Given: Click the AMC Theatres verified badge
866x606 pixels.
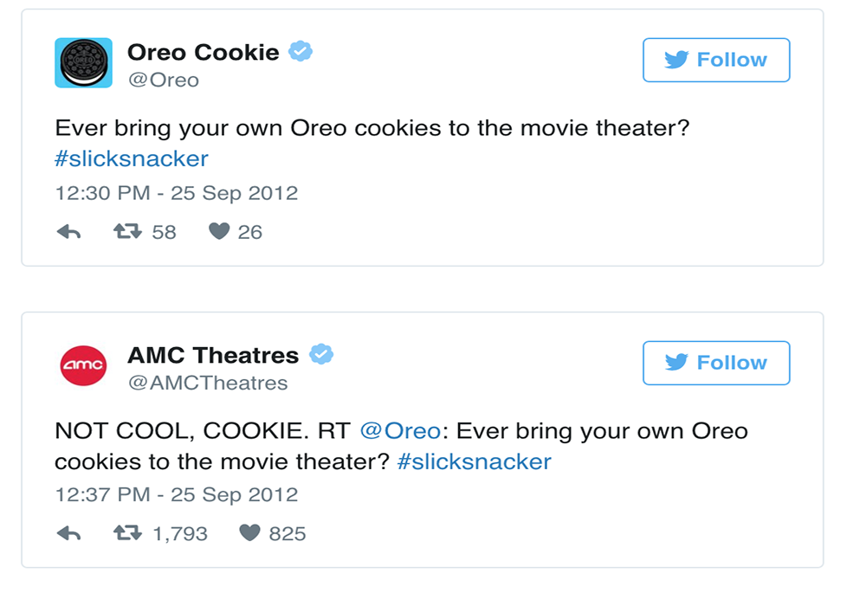Looking at the screenshot, I should click(x=321, y=354).
